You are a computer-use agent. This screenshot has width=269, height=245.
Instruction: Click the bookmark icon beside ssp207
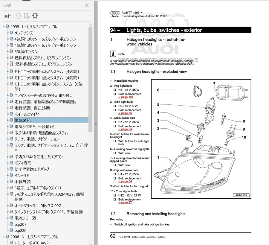[x=11, y=224]
